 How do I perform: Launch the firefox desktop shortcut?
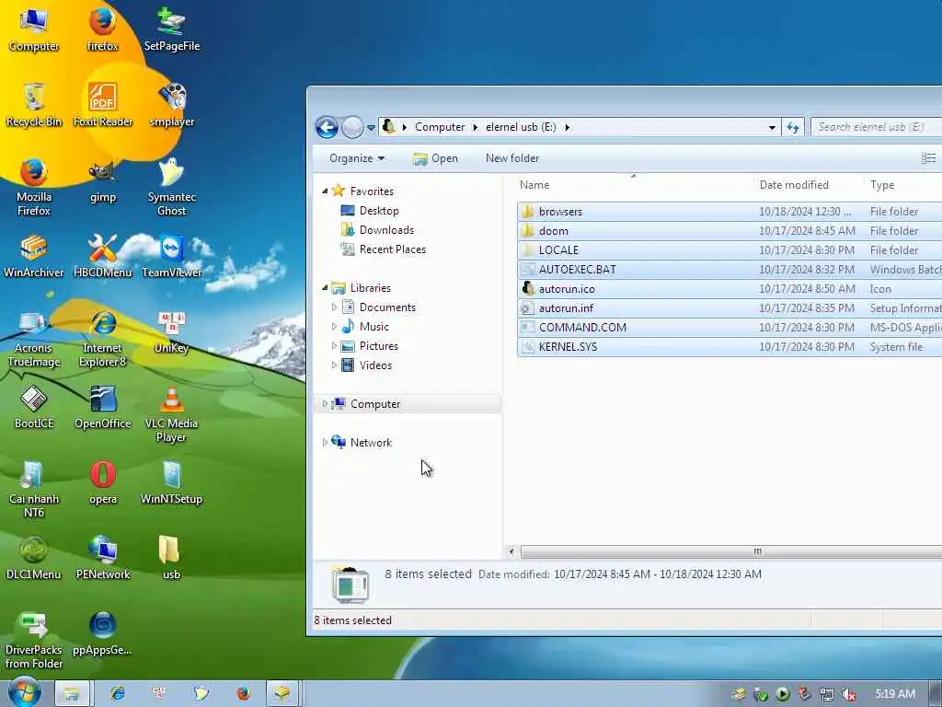pos(103,29)
